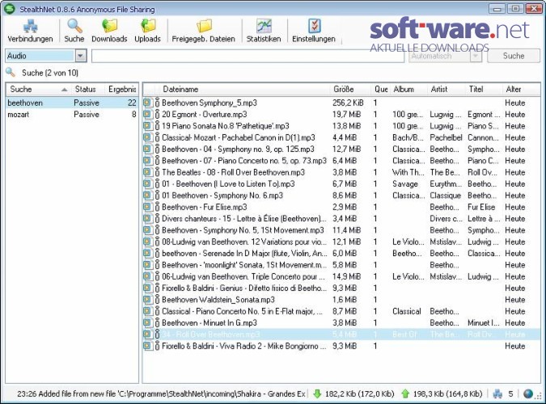Click file icon of Symphony No. 6.mp3
The width and height of the screenshot is (546, 404).
pyautogui.click(x=148, y=196)
